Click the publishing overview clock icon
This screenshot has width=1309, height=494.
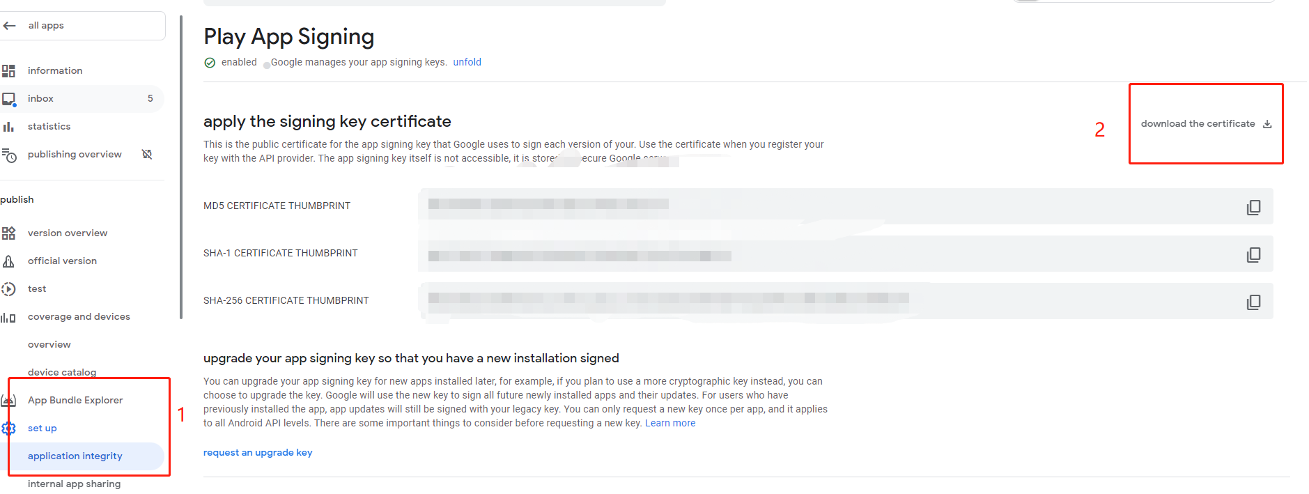coord(9,154)
